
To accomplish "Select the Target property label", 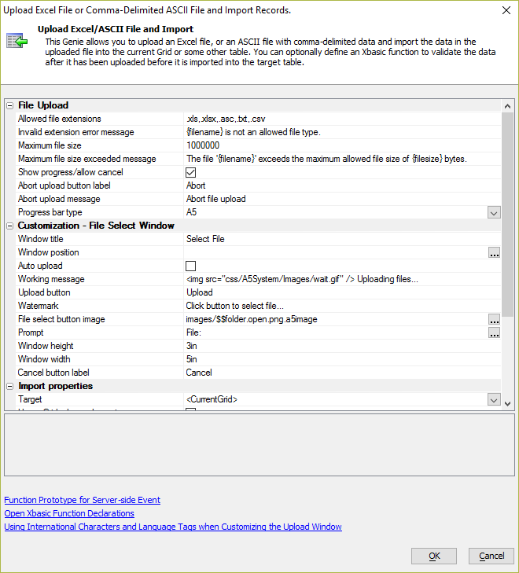I will (30, 399).
